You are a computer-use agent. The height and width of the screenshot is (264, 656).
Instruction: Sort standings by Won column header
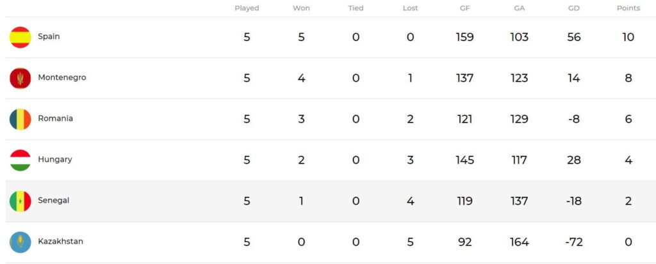tap(301, 8)
